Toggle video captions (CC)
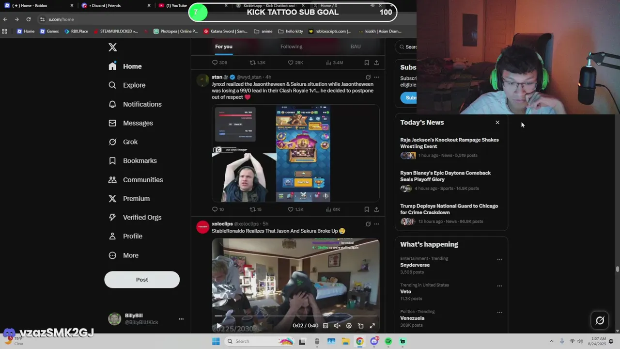 click(x=325, y=326)
